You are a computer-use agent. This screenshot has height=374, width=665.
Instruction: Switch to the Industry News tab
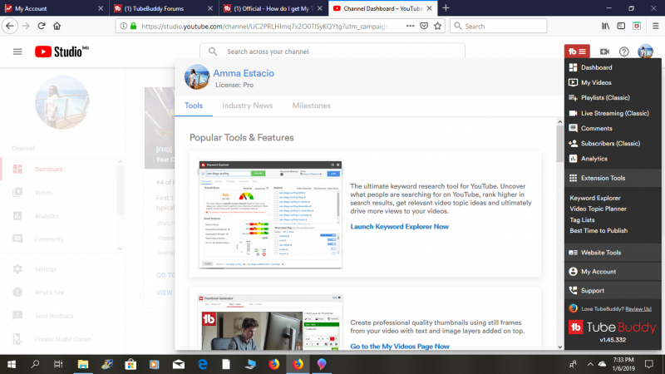tap(247, 106)
